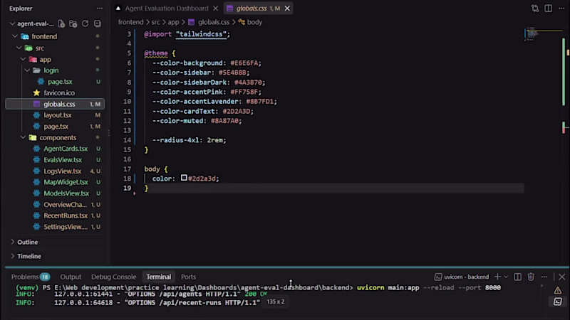Open OverviewCha... component file
Image resolution: width=570 pixels, height=320 pixels.
point(65,205)
